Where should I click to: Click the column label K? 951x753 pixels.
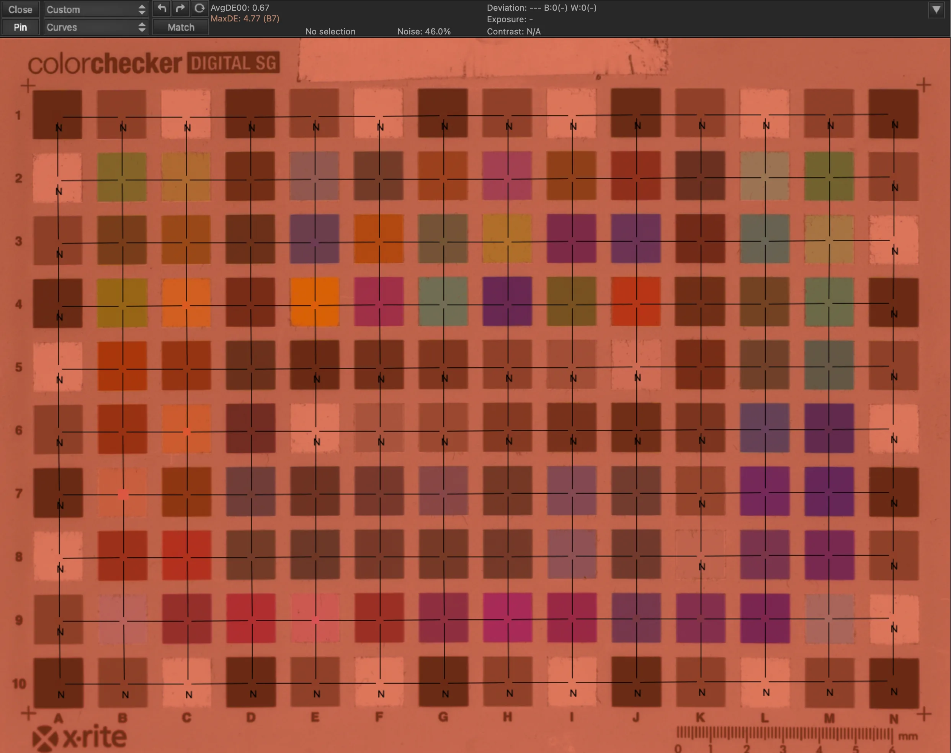point(700,717)
